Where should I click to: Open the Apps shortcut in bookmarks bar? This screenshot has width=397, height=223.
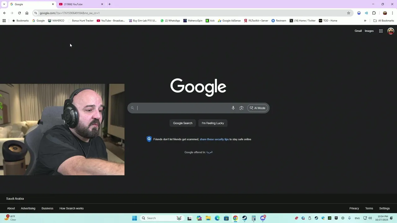(x=4, y=21)
